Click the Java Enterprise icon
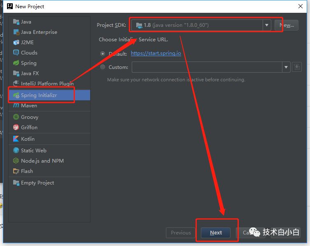 click(x=16, y=32)
